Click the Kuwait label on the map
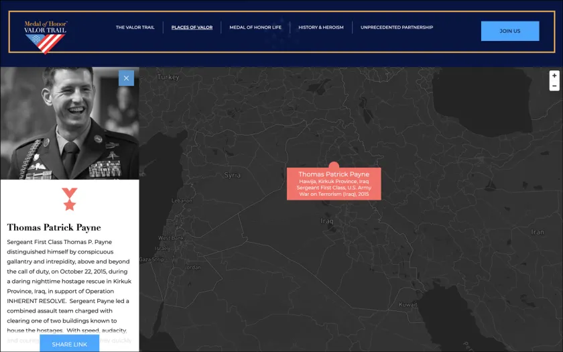Screen dimensions: 563x352 408,304
